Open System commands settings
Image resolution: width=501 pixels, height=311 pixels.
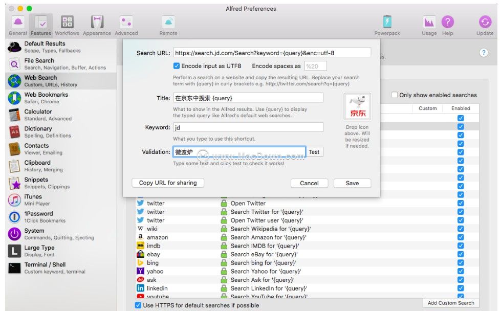(61, 234)
